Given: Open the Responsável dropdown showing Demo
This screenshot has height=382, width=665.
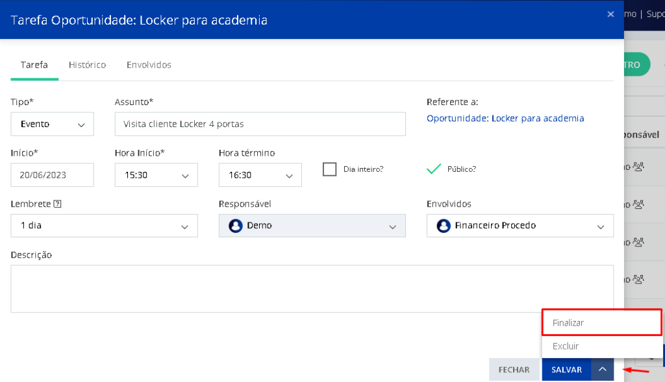Looking at the screenshot, I should 312,225.
